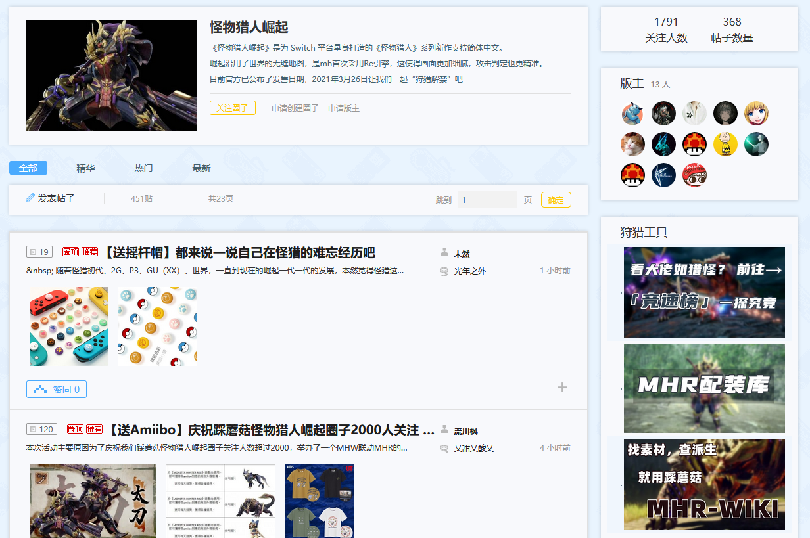Open the 太刀 samurai artwork thumbnail
The image size is (810, 538).
[x=93, y=501]
